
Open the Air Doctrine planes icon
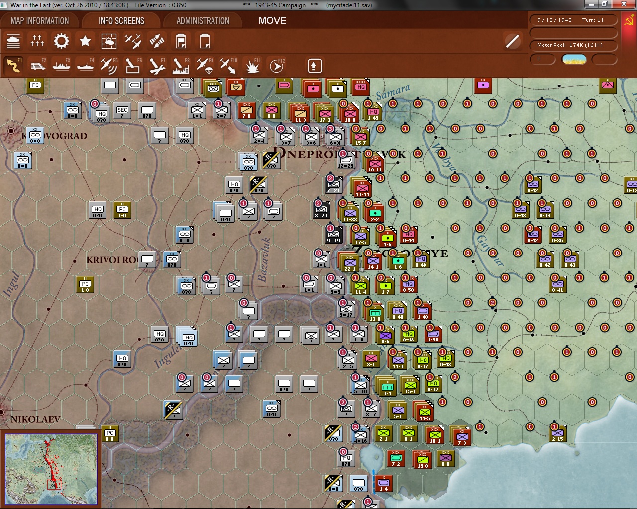pos(133,41)
